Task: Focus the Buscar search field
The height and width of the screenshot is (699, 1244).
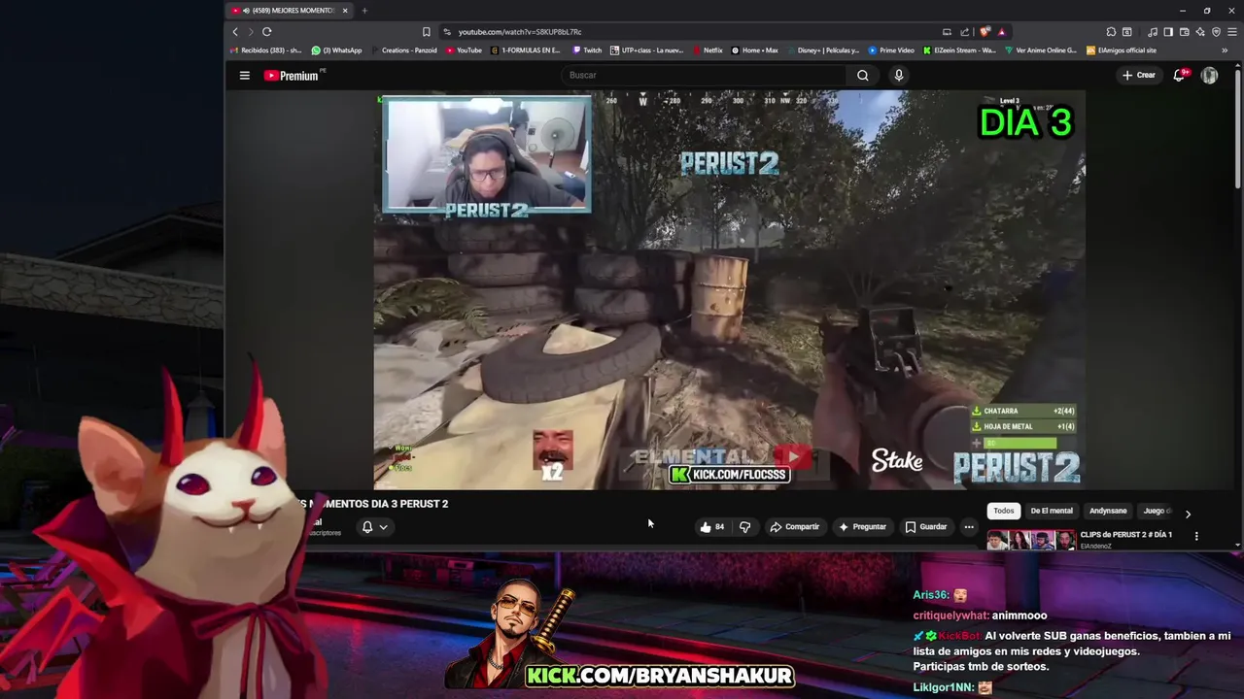Action: pyautogui.click(x=704, y=75)
